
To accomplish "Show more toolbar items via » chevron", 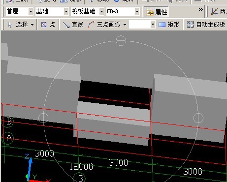I will pos(200,10).
